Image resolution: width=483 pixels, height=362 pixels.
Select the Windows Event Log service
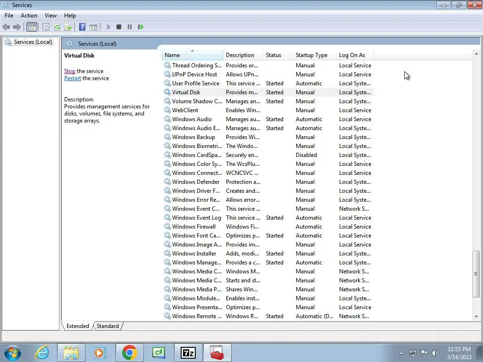pyautogui.click(x=268, y=218)
